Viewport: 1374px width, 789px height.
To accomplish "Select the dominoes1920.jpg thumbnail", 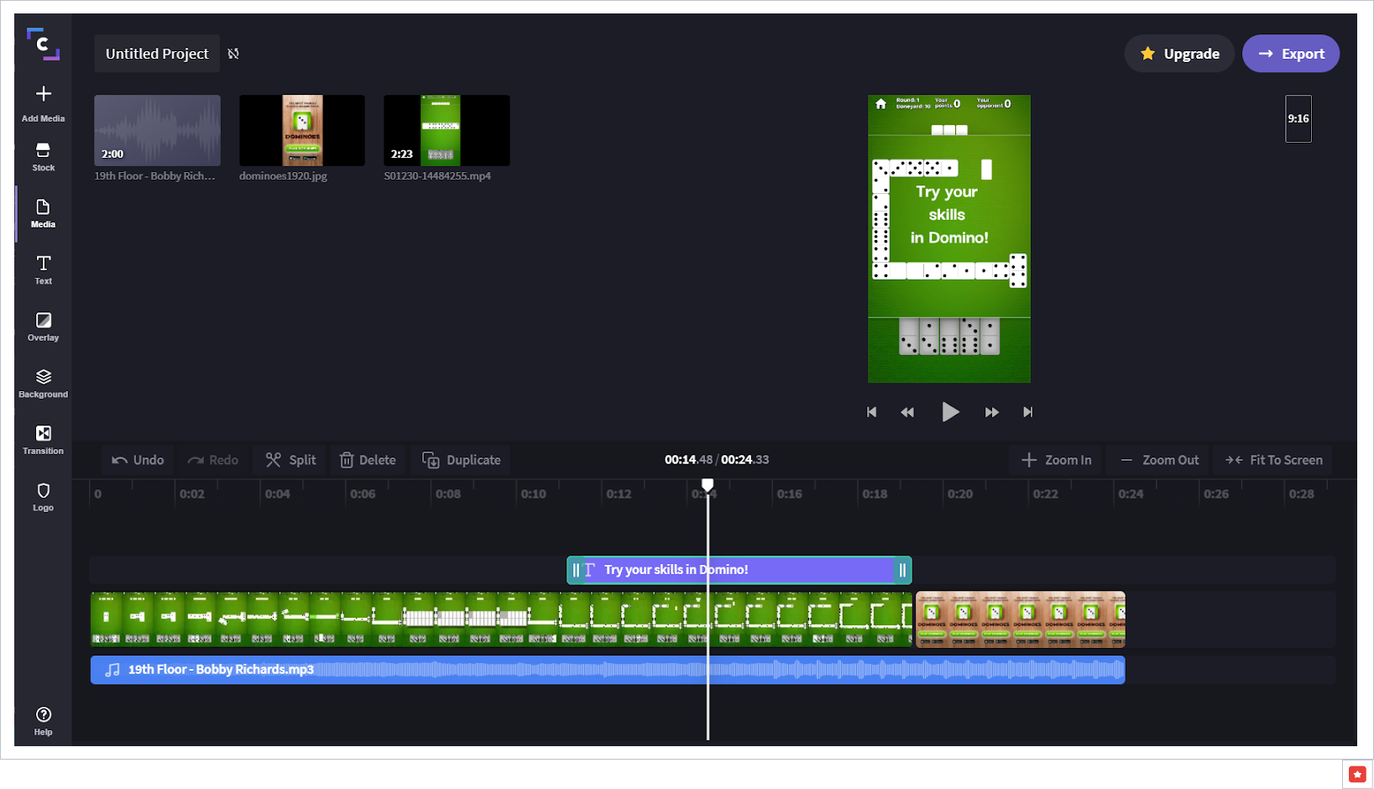I will click(x=302, y=131).
